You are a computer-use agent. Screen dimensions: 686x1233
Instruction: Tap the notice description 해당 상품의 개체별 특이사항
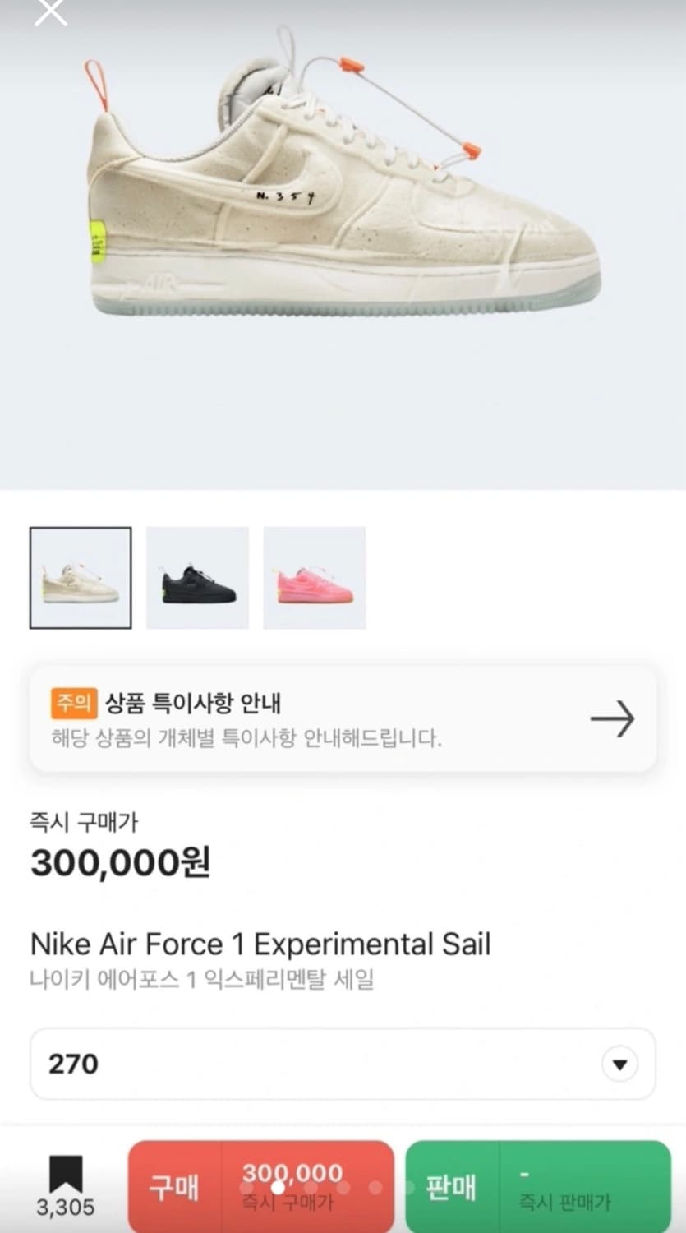(x=246, y=737)
